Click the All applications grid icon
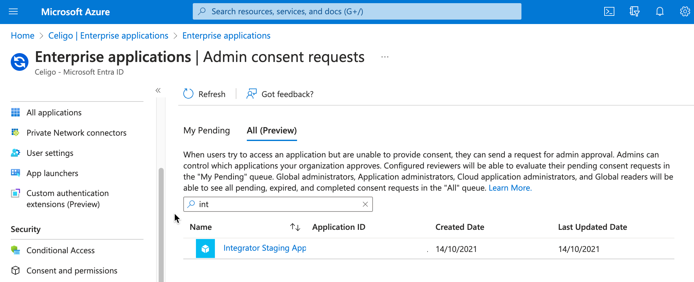Viewport: 694px width, 282px height. coord(15,112)
